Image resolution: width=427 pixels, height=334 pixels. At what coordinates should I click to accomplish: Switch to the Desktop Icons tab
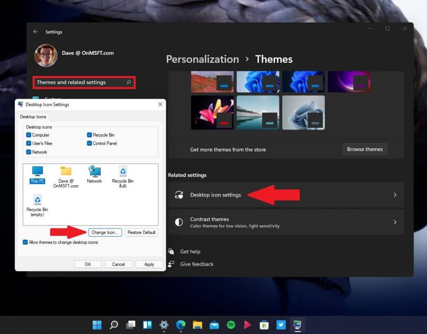(x=33, y=117)
